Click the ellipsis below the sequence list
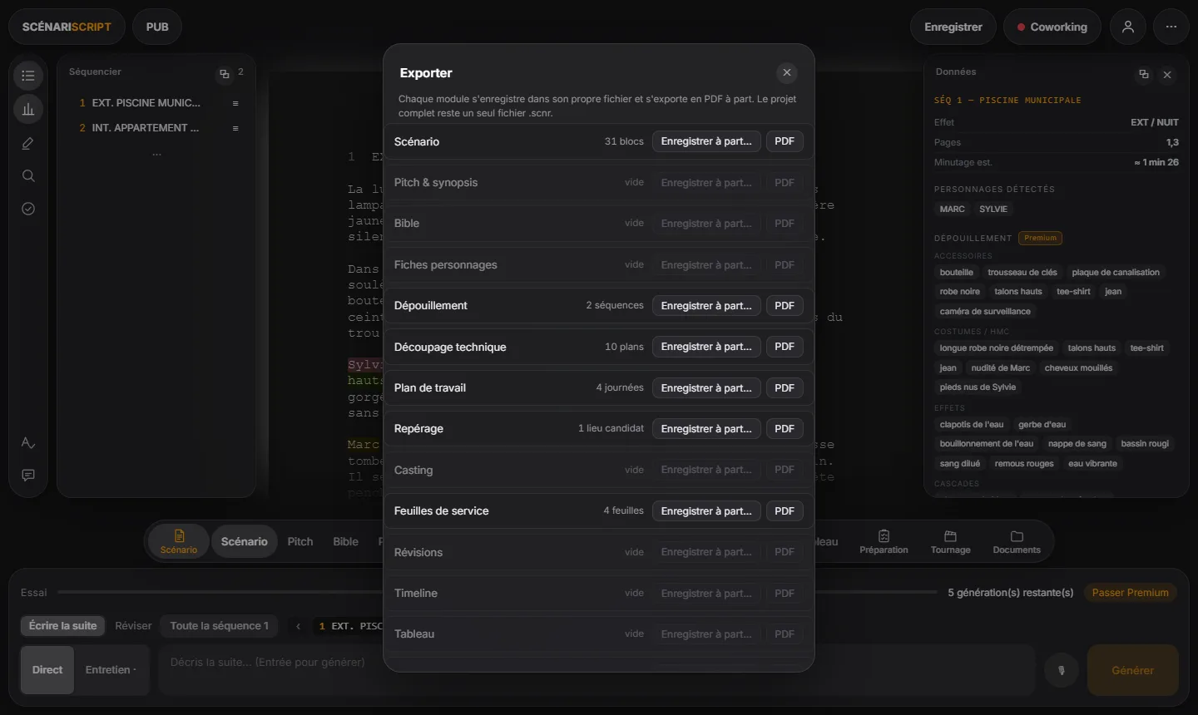 156,155
